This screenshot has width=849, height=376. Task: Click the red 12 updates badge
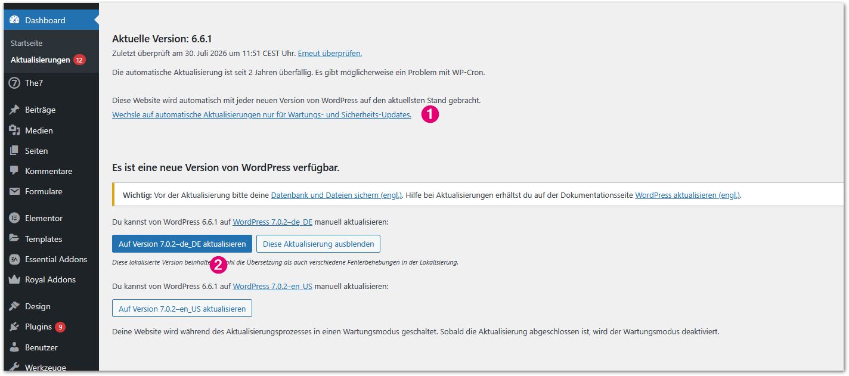79,60
